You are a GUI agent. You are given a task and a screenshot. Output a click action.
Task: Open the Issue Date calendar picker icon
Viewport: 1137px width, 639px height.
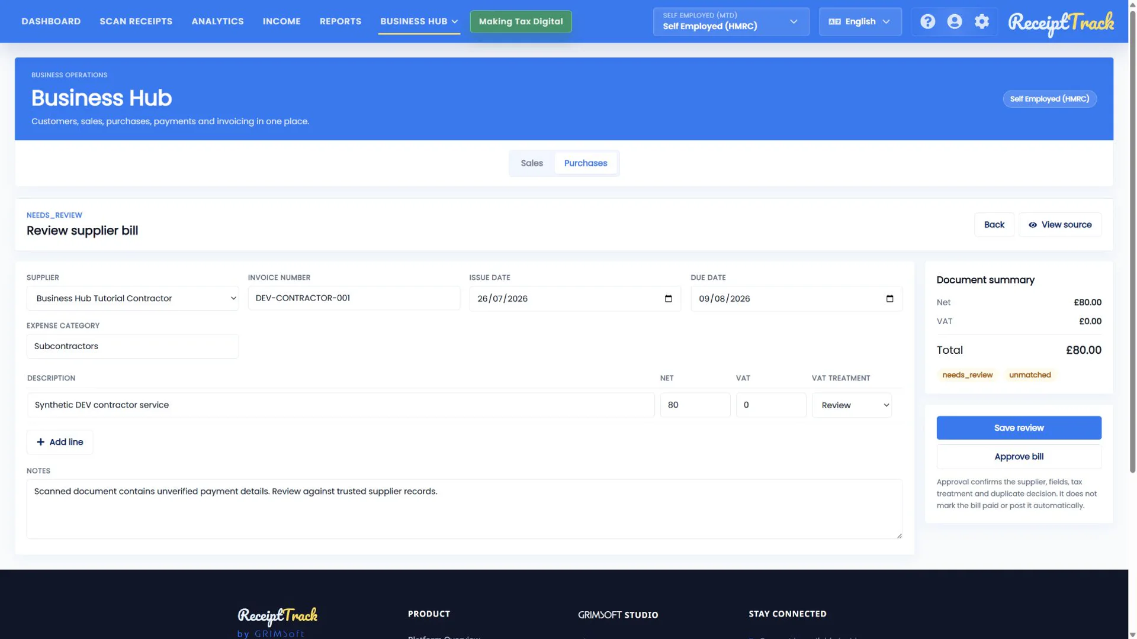click(x=669, y=299)
